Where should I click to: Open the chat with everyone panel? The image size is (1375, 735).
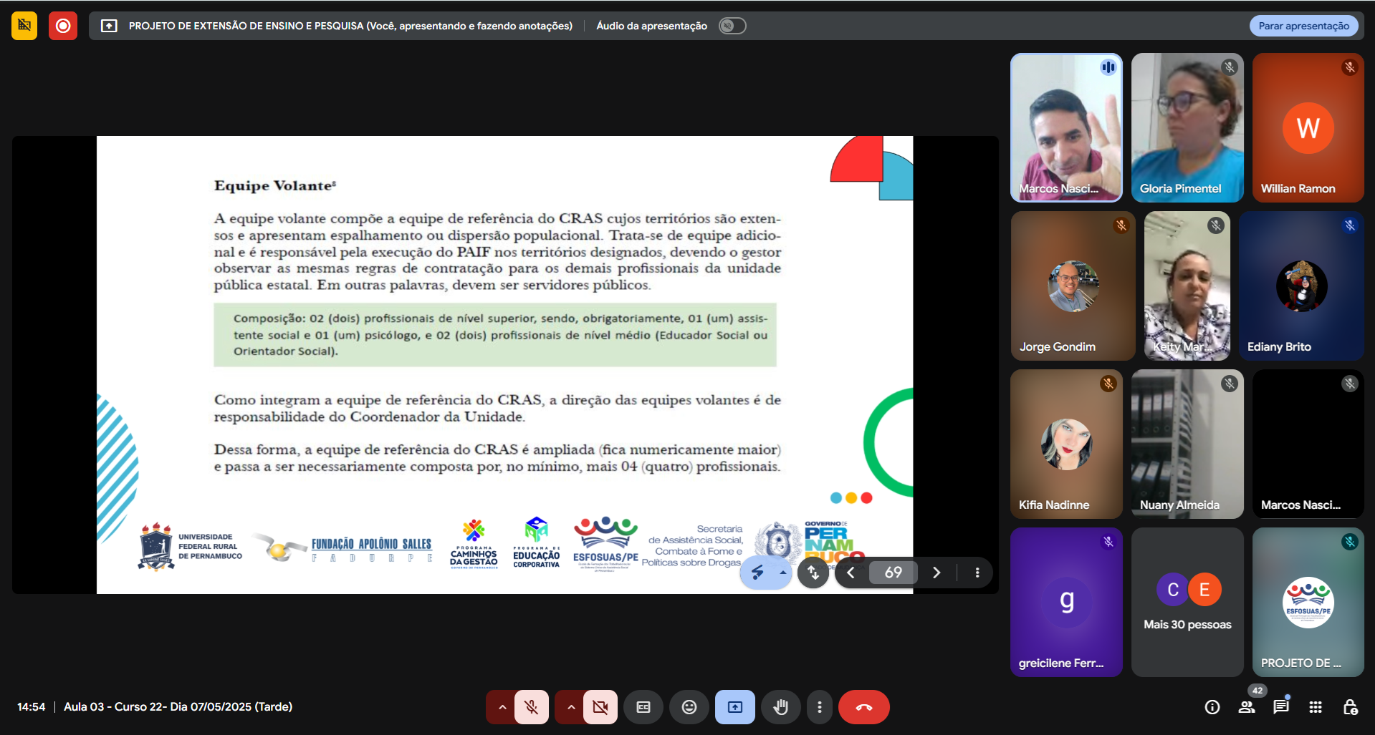1280,707
